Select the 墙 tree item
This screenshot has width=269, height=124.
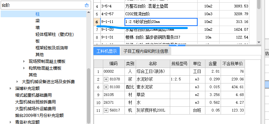38,27
